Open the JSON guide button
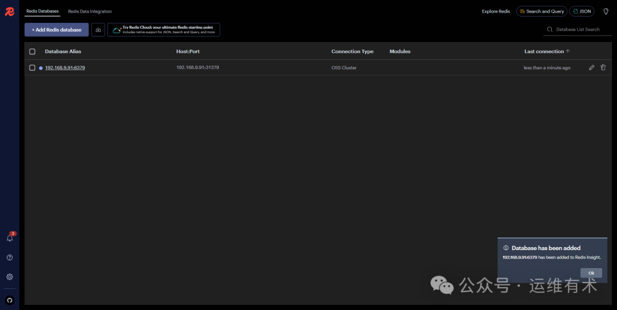 582,11
